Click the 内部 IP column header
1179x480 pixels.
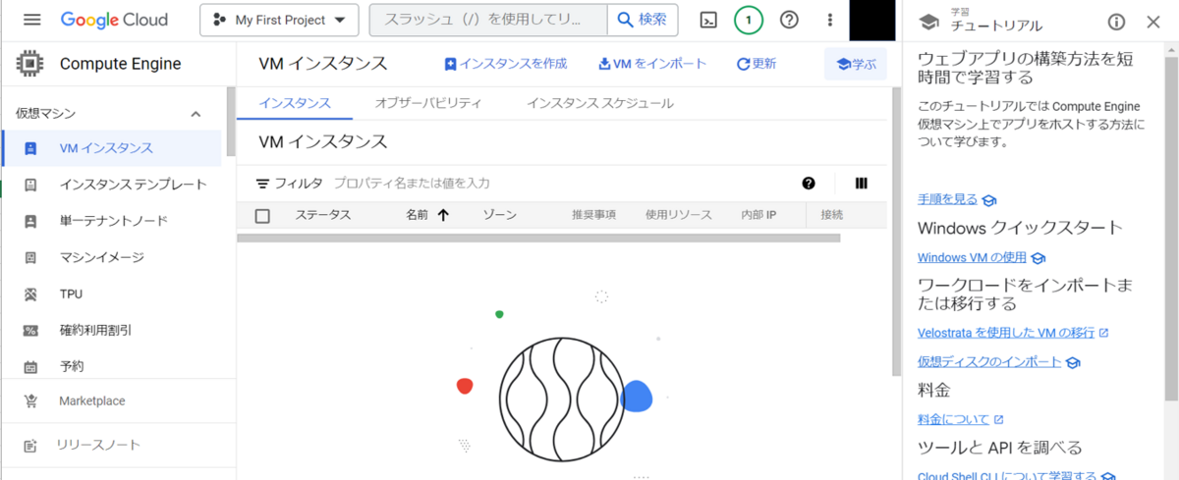click(758, 215)
